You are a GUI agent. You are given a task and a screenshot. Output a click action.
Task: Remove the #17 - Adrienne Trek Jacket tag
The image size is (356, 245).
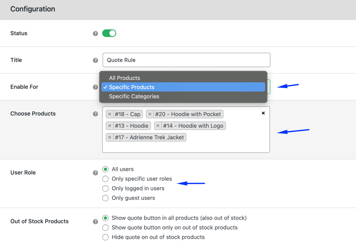110,137
